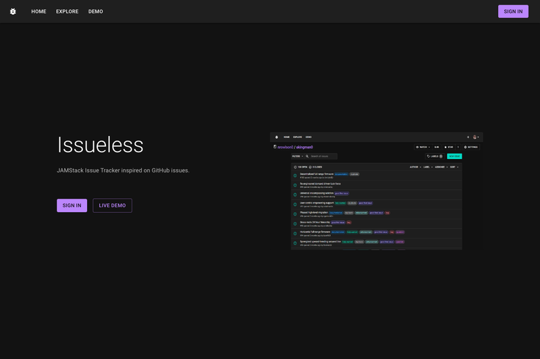Go to the EXPLORE page

[x=67, y=11]
